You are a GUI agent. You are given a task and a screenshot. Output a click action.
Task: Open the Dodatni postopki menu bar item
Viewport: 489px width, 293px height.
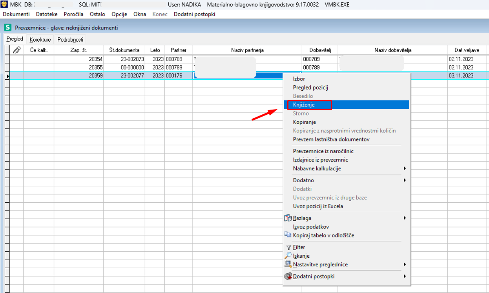[195, 14]
